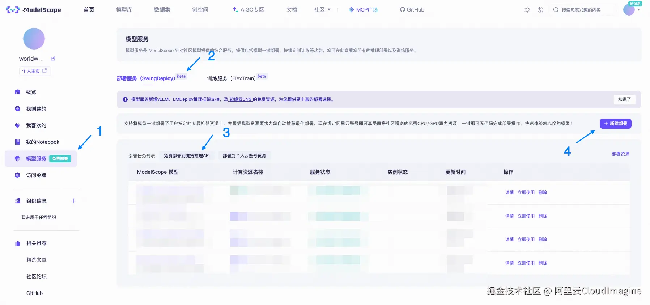Add organization with the plus icon
Screen dimensions: 650x305
coord(73,201)
